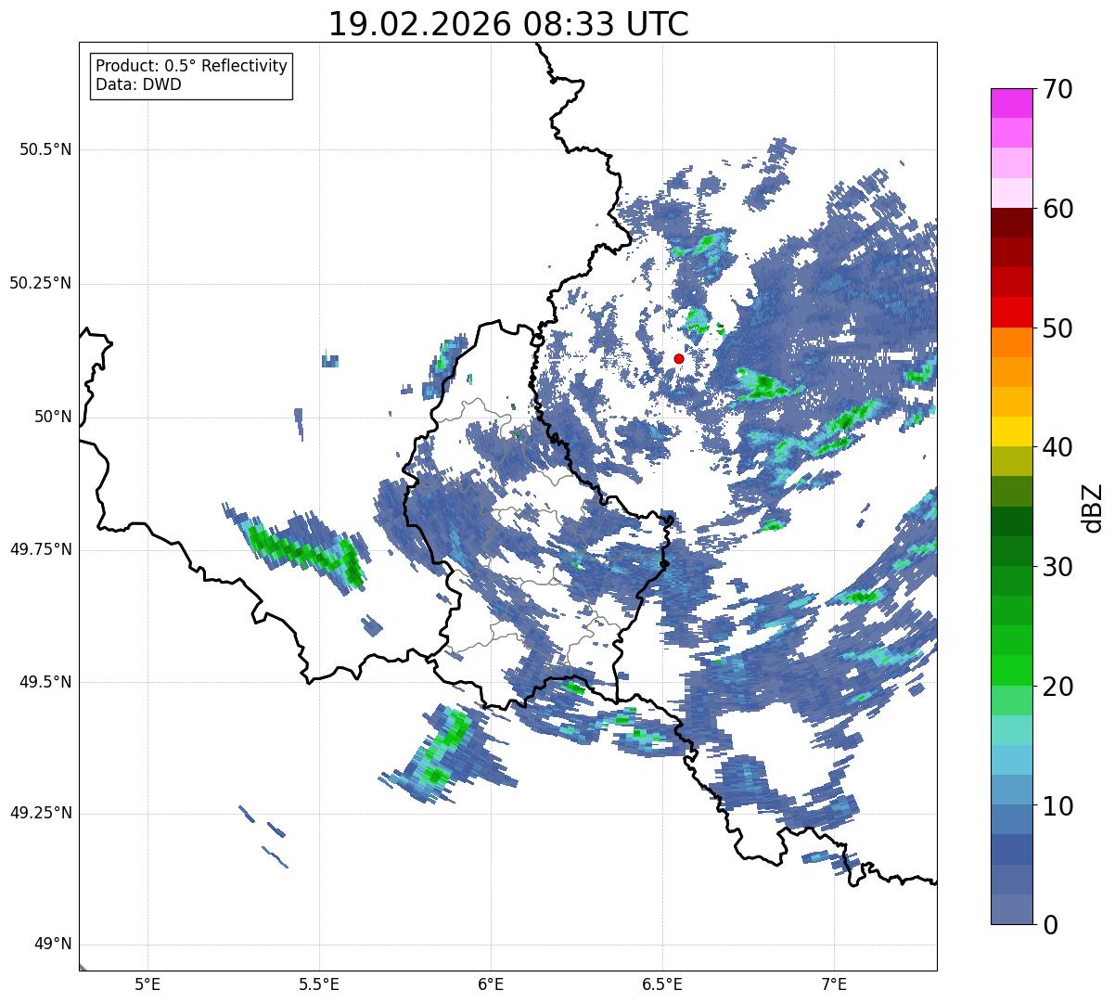Click the 30 tick on colorbar
This screenshot has width=1115, height=1003.
(1057, 567)
